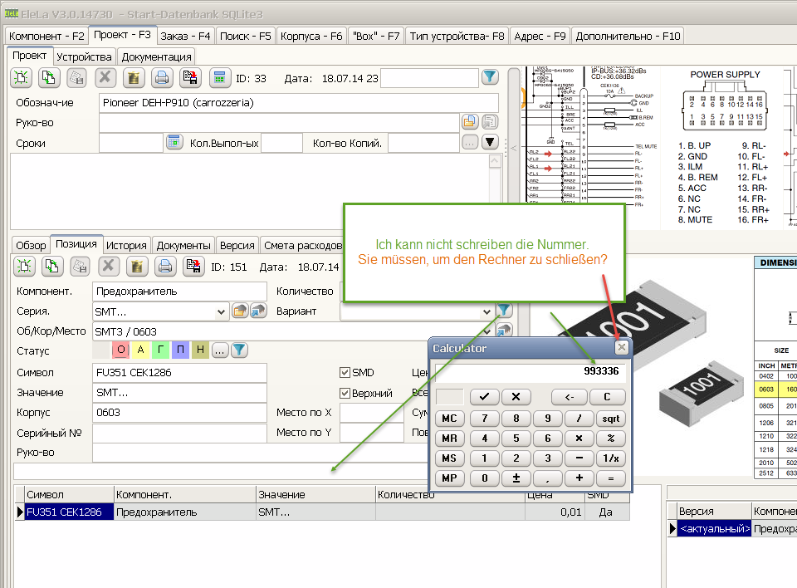Open the calculator icon in project toolbar
The image size is (797, 588).
[x=219, y=78]
